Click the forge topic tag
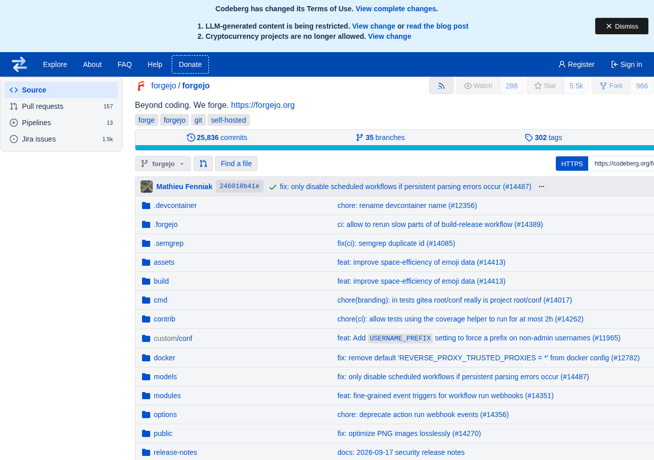This screenshot has width=654, height=460. (147, 120)
